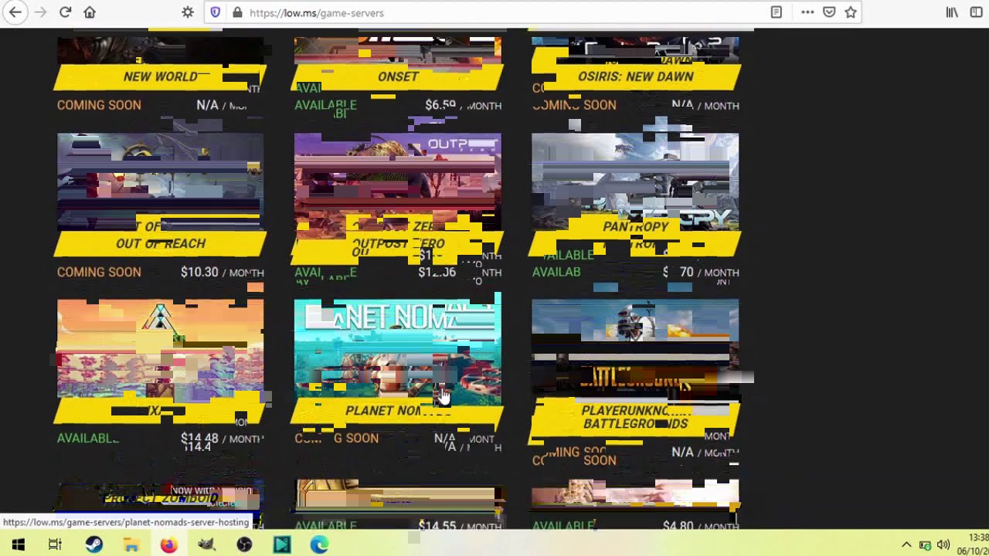Click the $6.59 / month Onset price
The image size is (989, 556).
[463, 105]
